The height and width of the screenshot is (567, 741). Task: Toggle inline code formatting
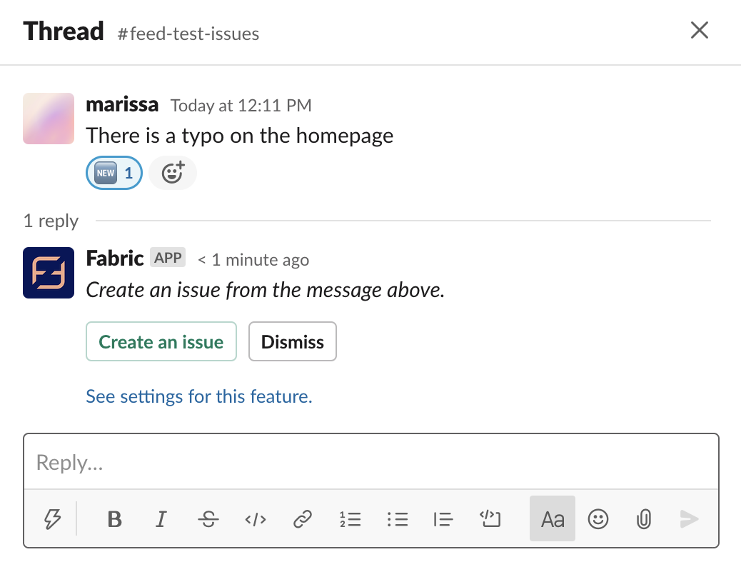click(x=256, y=519)
